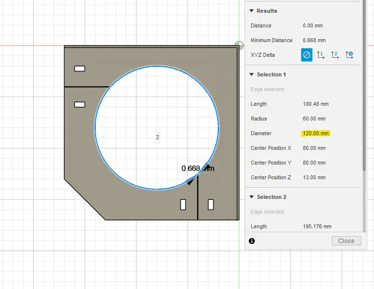Select the 'None' XYZ Delta option
This screenshot has width=374, height=289.
pos(306,55)
